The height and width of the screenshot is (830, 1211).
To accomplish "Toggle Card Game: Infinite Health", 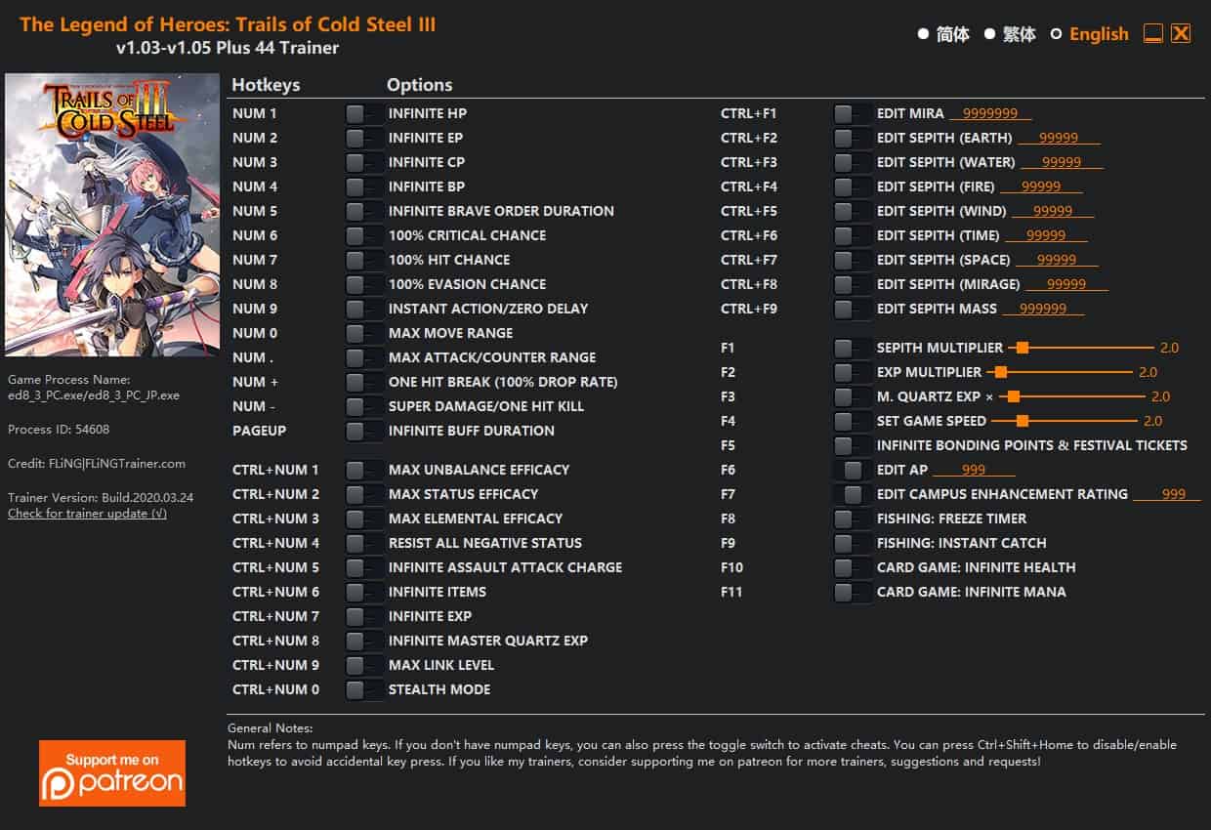I will (853, 568).
